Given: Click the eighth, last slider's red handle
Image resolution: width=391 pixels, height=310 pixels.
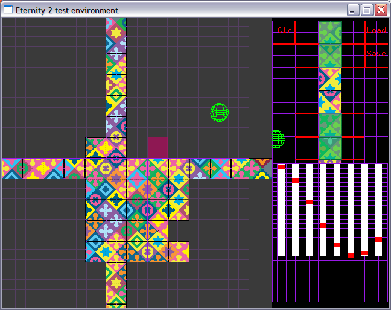Looking at the screenshot, I should 378,239.
